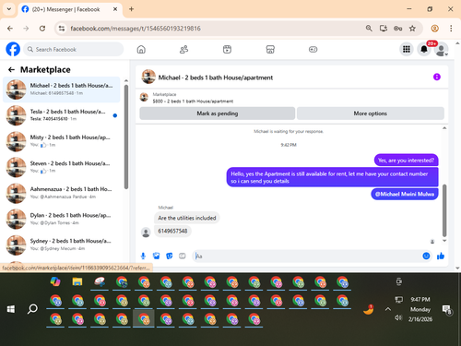Image resolution: width=461 pixels, height=346 pixels.
Task: Open the Dylan conversation
Action: click(x=61, y=219)
